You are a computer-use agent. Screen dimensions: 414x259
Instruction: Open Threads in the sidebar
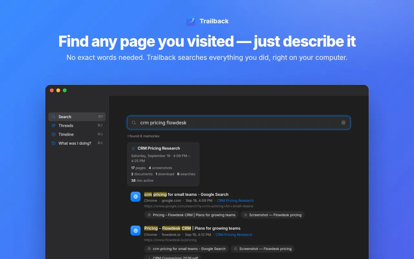77,126
